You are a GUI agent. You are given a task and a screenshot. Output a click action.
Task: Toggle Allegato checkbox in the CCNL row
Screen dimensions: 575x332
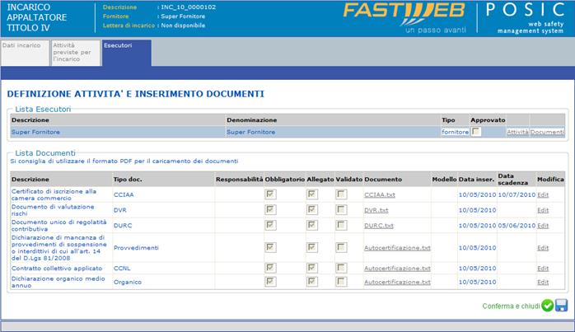point(312,269)
